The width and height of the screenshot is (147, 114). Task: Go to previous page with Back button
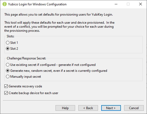88,108
